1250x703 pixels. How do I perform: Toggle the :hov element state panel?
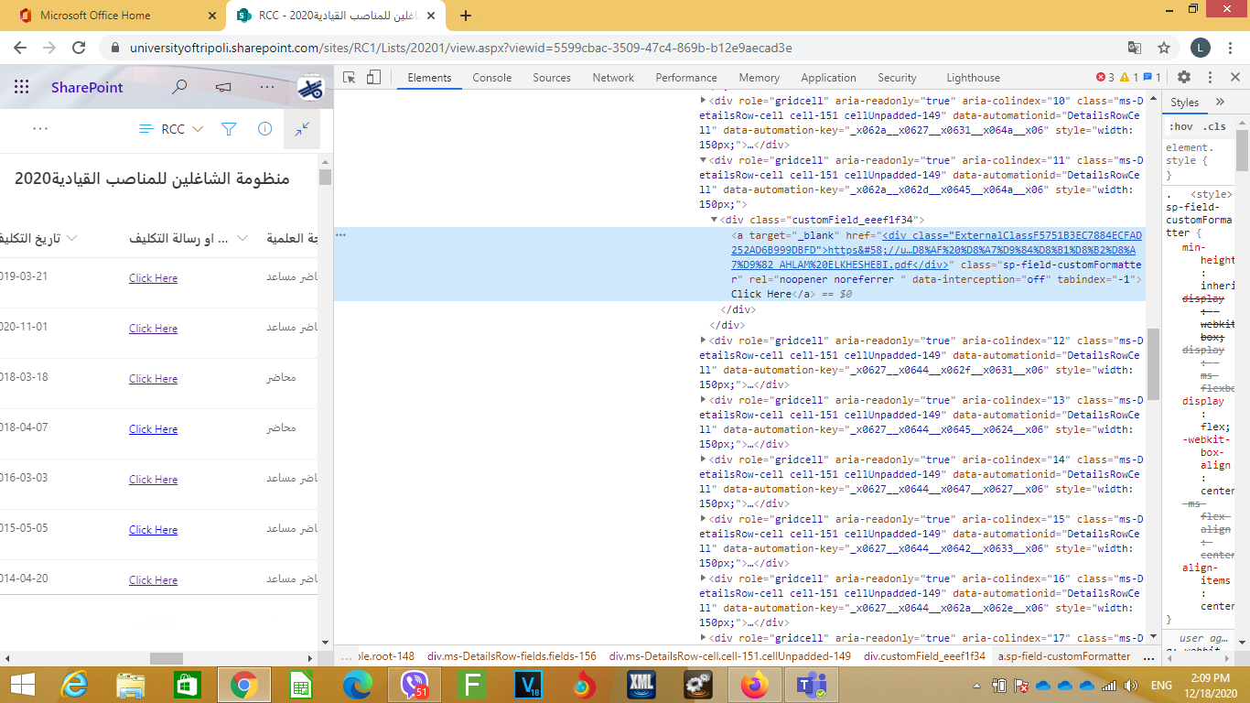[1181, 126]
